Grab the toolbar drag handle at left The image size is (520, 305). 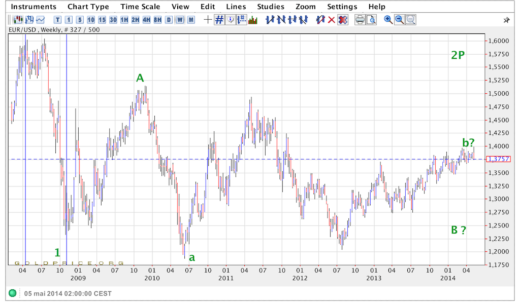tap(10, 20)
